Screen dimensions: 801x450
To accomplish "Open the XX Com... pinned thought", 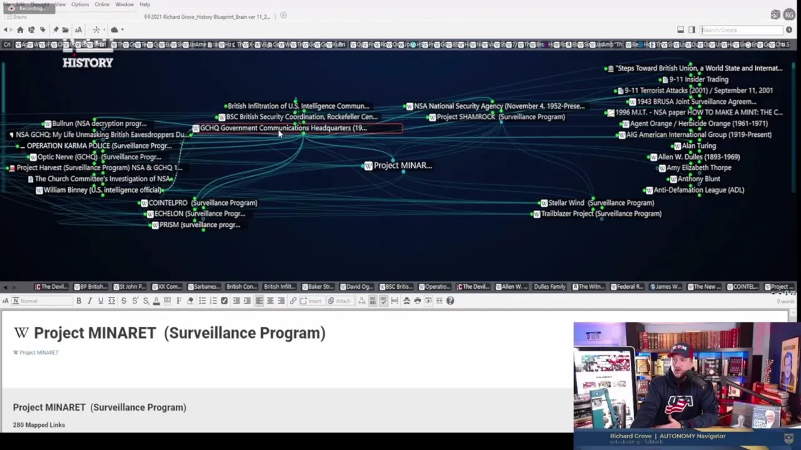I will (x=166, y=287).
